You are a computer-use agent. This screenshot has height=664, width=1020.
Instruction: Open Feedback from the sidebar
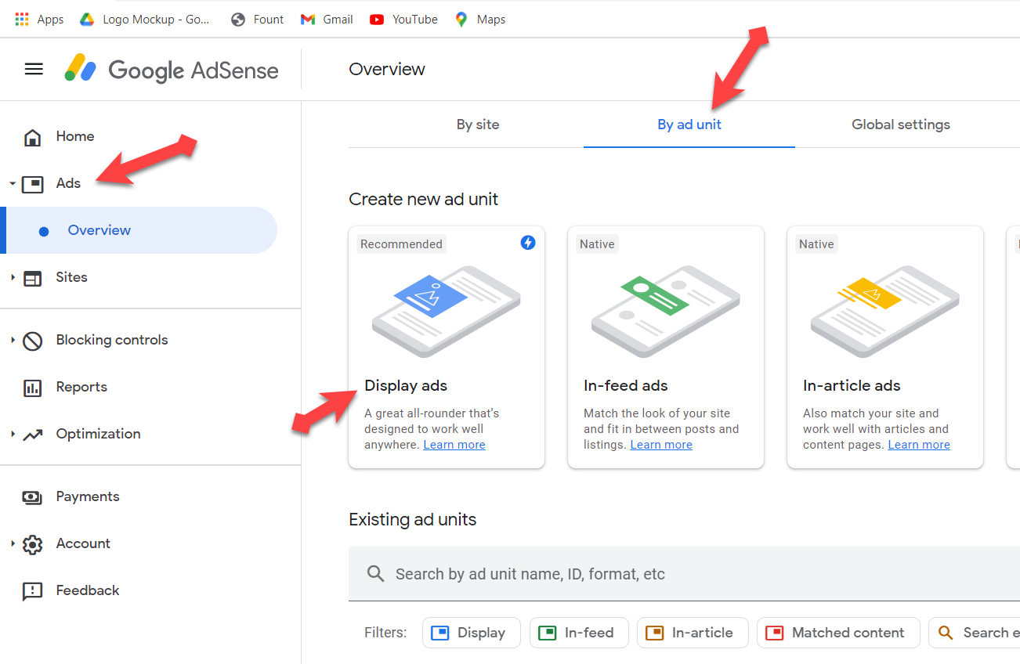pos(87,590)
